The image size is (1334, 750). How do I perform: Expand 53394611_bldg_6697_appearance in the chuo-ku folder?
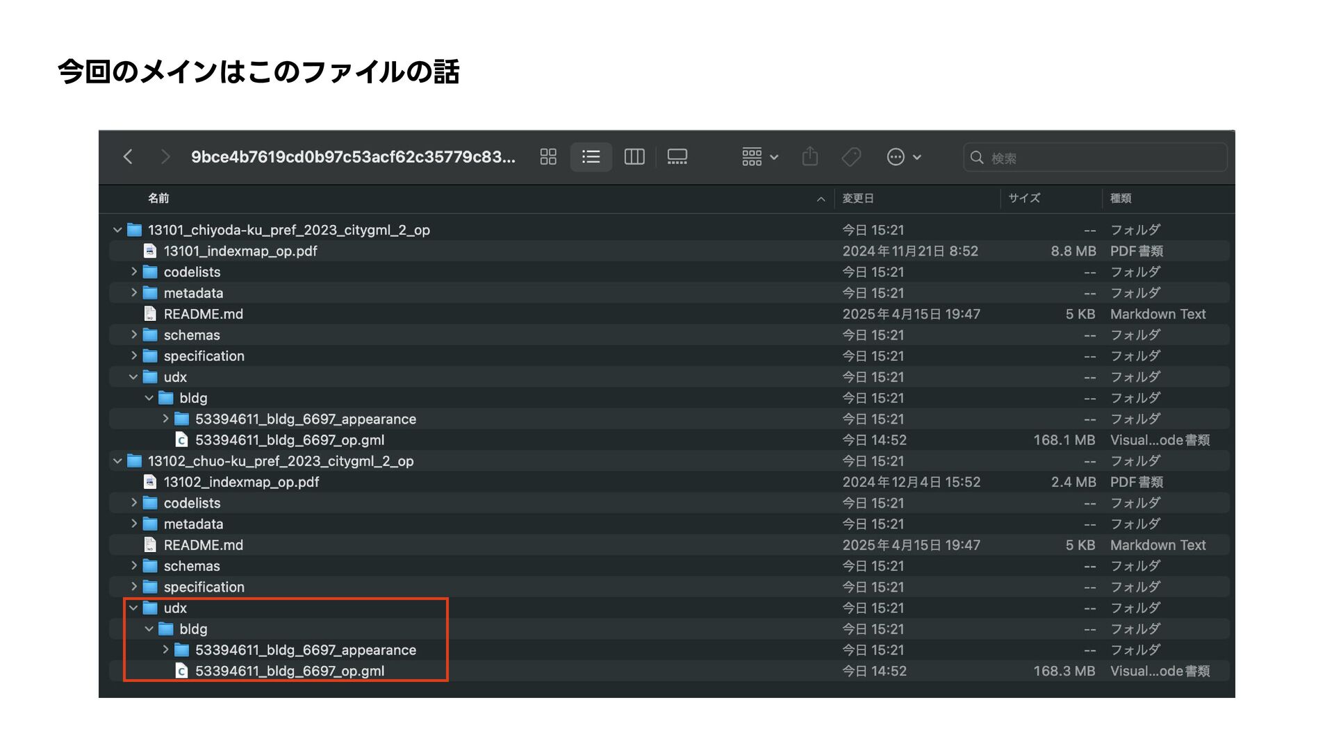(x=165, y=650)
